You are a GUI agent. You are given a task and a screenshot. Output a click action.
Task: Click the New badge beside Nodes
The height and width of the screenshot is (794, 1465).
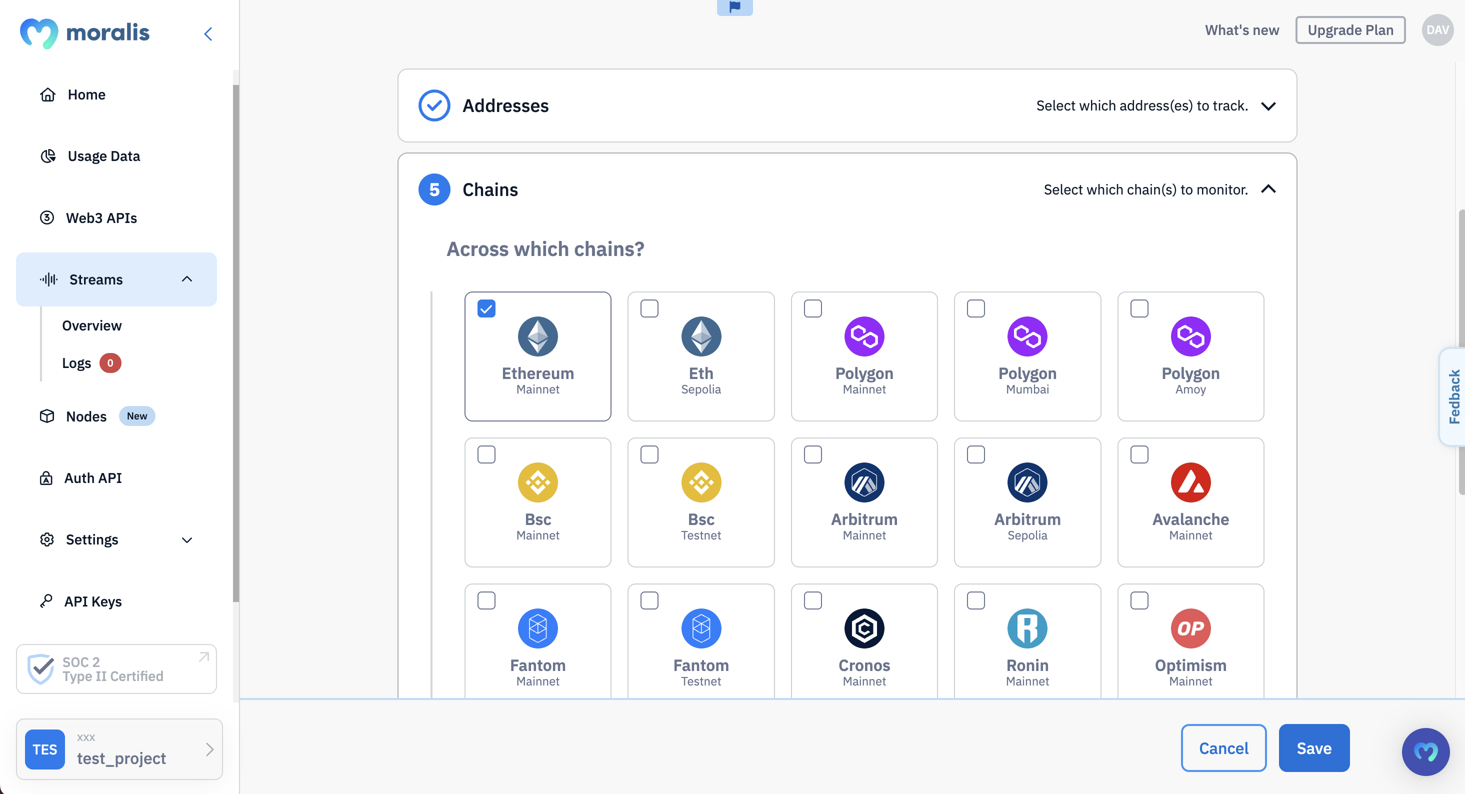point(137,416)
